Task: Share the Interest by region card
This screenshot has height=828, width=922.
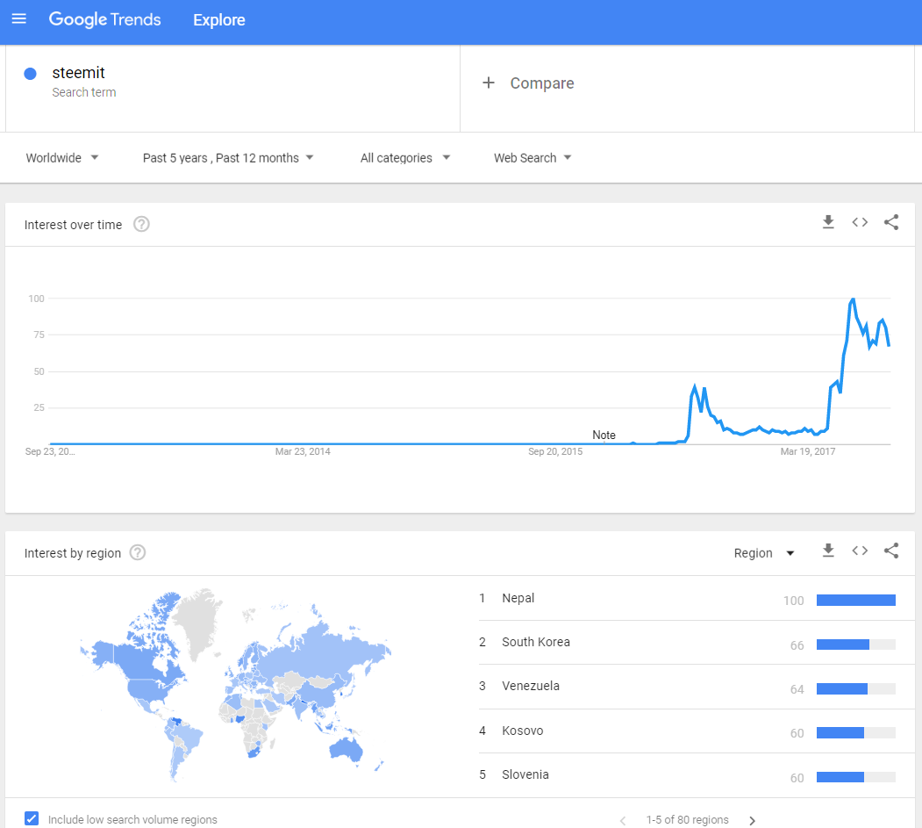Action: (x=890, y=551)
